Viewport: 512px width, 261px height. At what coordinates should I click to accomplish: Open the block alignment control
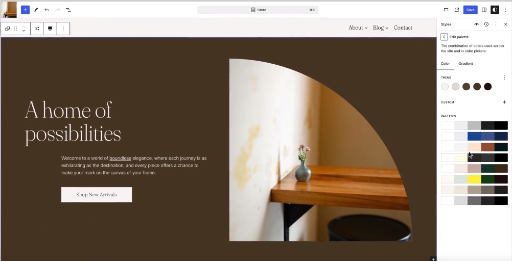pos(50,29)
